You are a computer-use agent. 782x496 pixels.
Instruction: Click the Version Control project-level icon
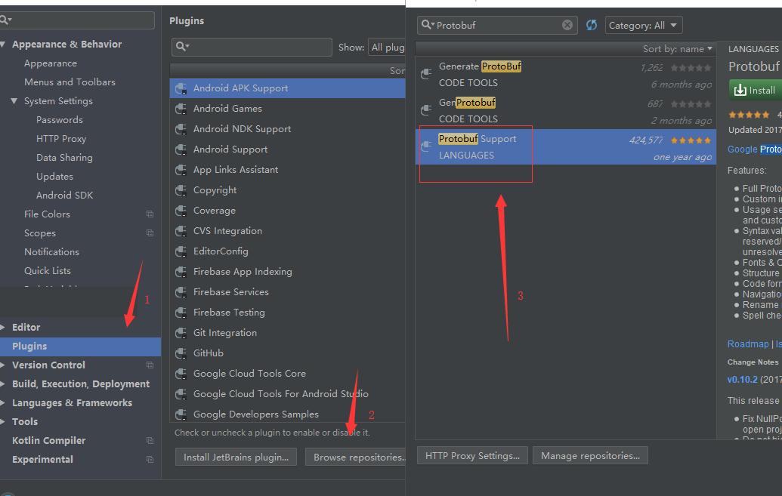pos(150,365)
